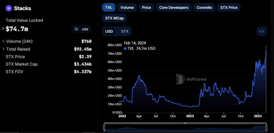
Task: Select the Volume chart tab
Action: click(127, 7)
